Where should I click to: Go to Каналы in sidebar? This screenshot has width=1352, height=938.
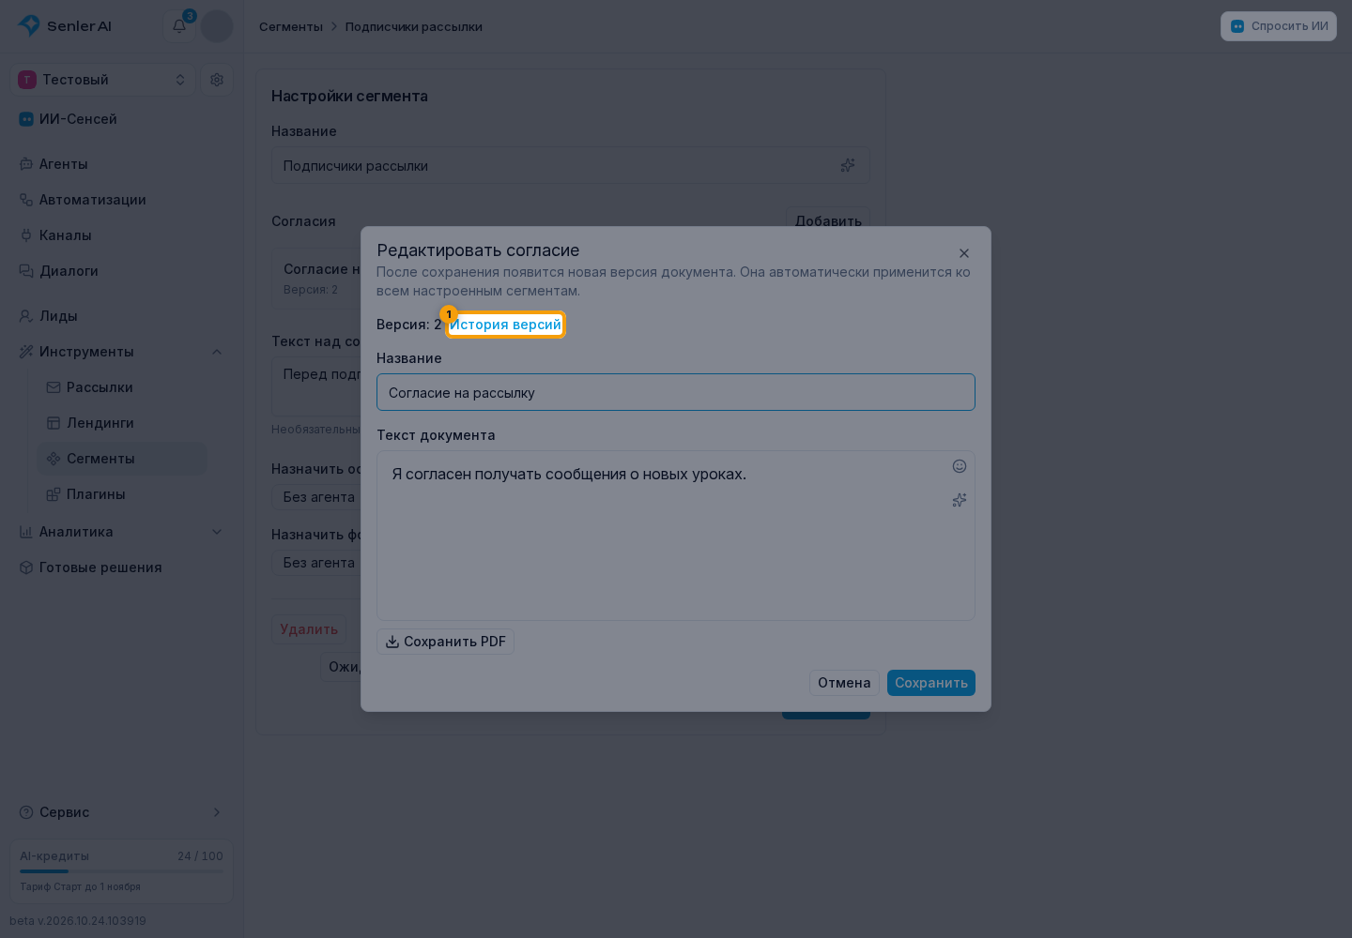click(66, 235)
